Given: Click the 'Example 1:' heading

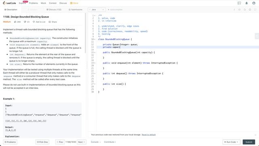Looking at the screenshot, I should pyautogui.click(x=9, y=99).
